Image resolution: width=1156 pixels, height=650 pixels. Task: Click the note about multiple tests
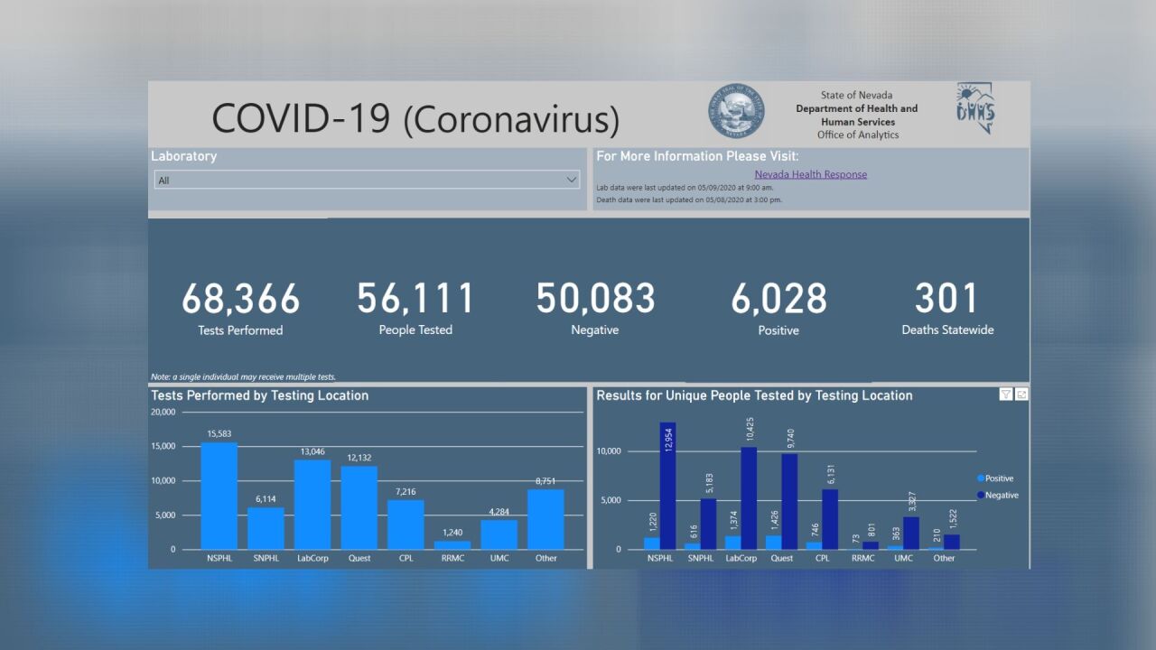tap(244, 377)
